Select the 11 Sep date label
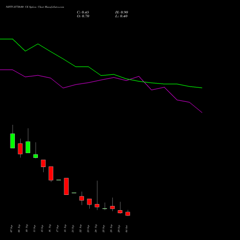 point(35,228)
